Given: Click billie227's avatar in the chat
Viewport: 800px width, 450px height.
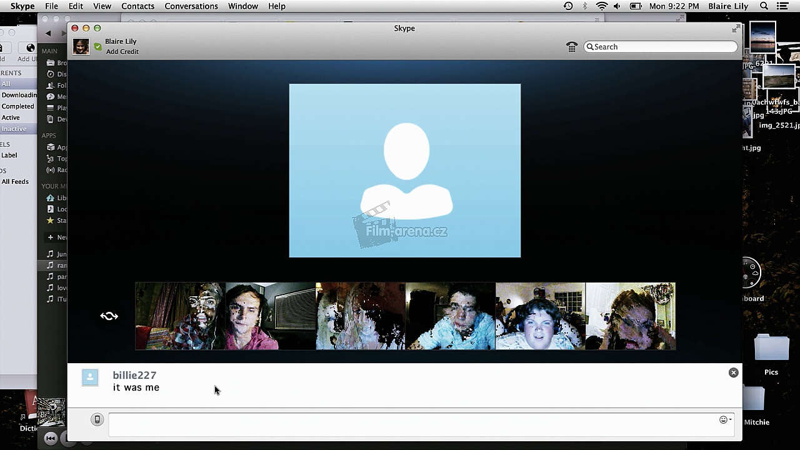Looking at the screenshot, I should [90, 377].
